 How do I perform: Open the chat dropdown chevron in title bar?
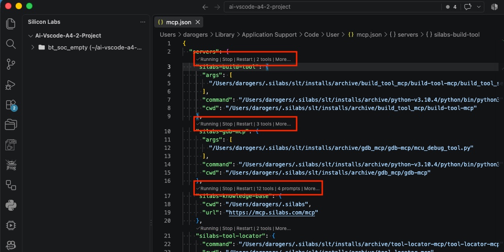tap(479, 7)
